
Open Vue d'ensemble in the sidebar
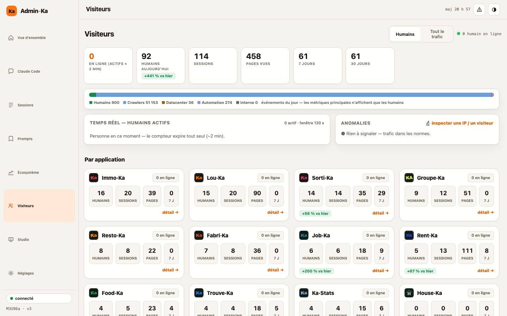[x=39, y=38]
